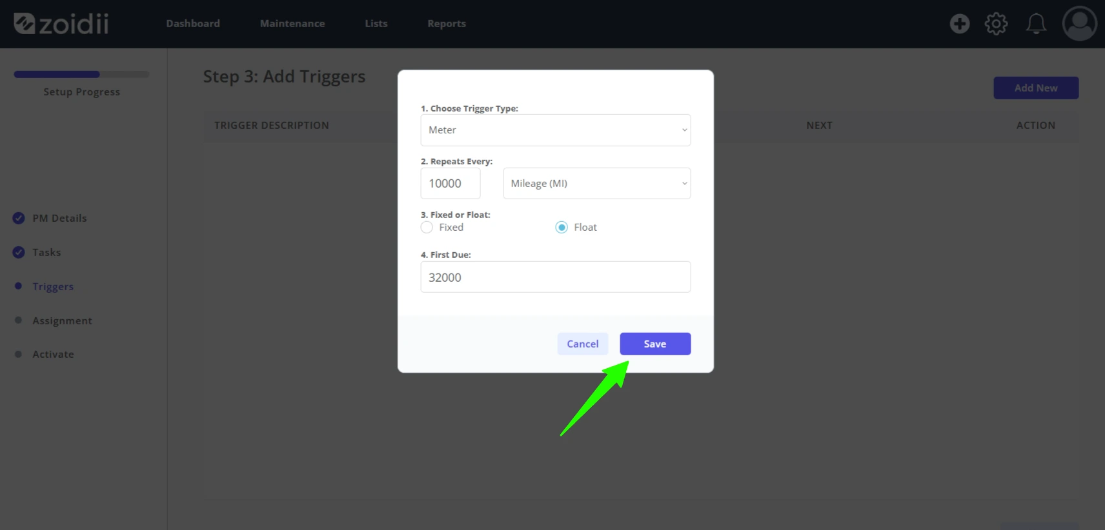The width and height of the screenshot is (1105, 530).
Task: Go to Assignment step
Action: click(62, 320)
